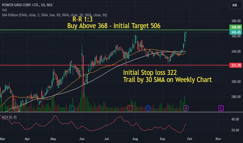Click the POWER GRID CORP. LTD. symbol title
Screen dimensions: 243x143
pyautogui.click(x=27, y=5)
